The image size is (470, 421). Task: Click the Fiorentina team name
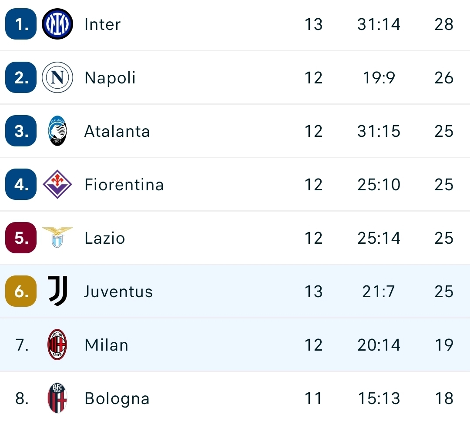click(x=124, y=185)
